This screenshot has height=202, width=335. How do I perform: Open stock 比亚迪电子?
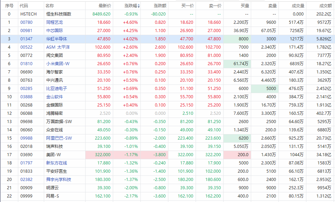click(x=57, y=88)
